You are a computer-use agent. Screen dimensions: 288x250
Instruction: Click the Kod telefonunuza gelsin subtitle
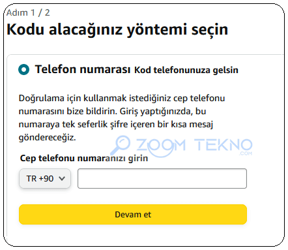pos(186,70)
